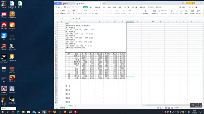Click the fill color bucket icon
The height and width of the screenshot is (114, 204).
89,13
